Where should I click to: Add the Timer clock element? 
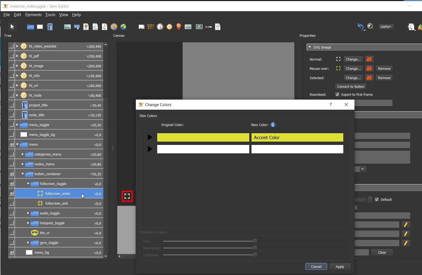coord(160,27)
